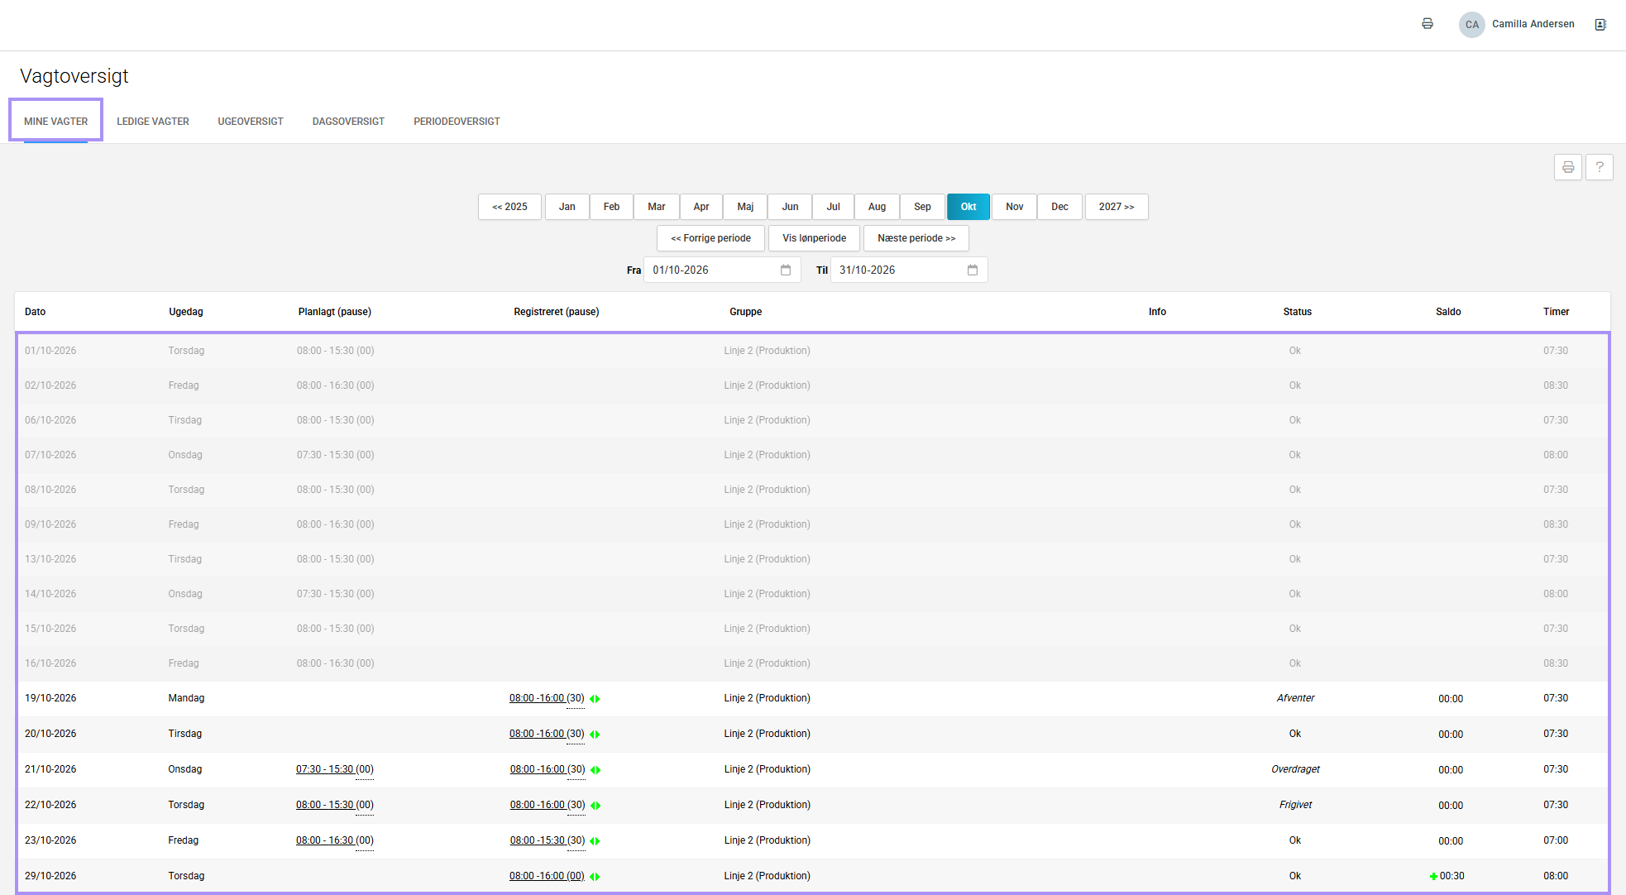Open the Periodeoversigt tab

[457, 122]
